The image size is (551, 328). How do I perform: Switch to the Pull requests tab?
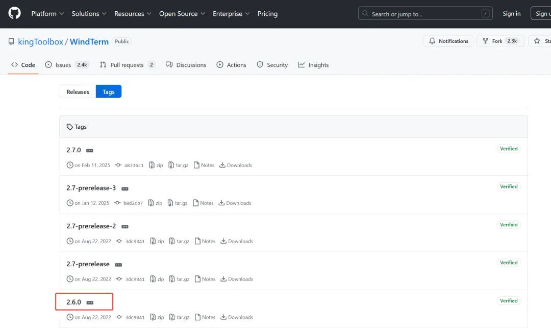127,65
